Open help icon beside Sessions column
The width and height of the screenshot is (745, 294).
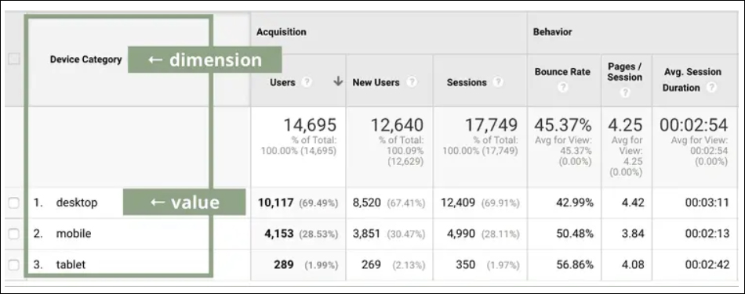coord(497,82)
